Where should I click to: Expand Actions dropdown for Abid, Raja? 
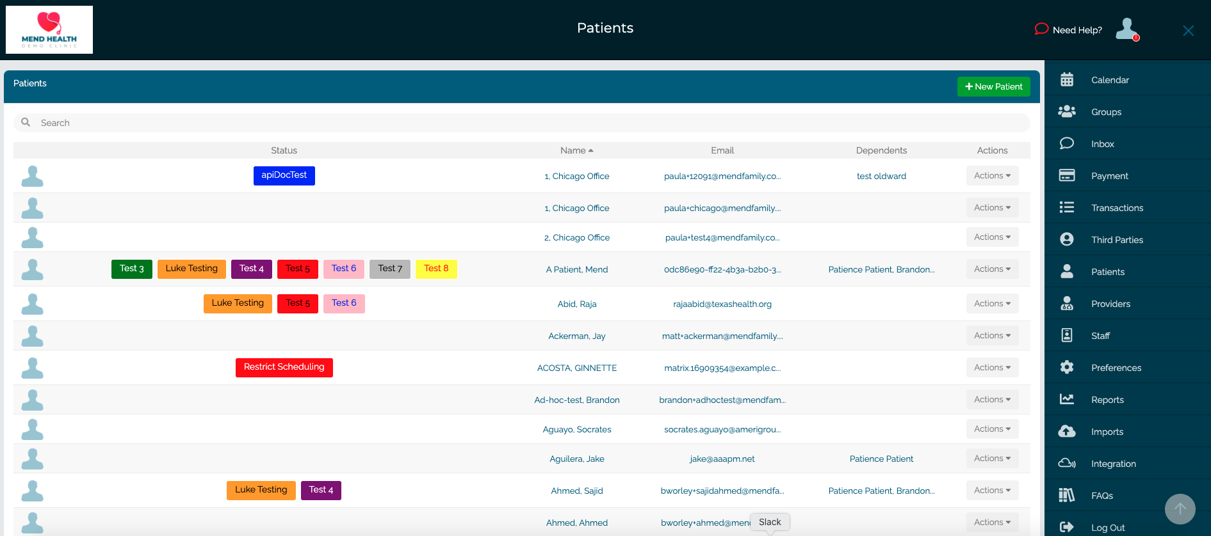point(992,304)
